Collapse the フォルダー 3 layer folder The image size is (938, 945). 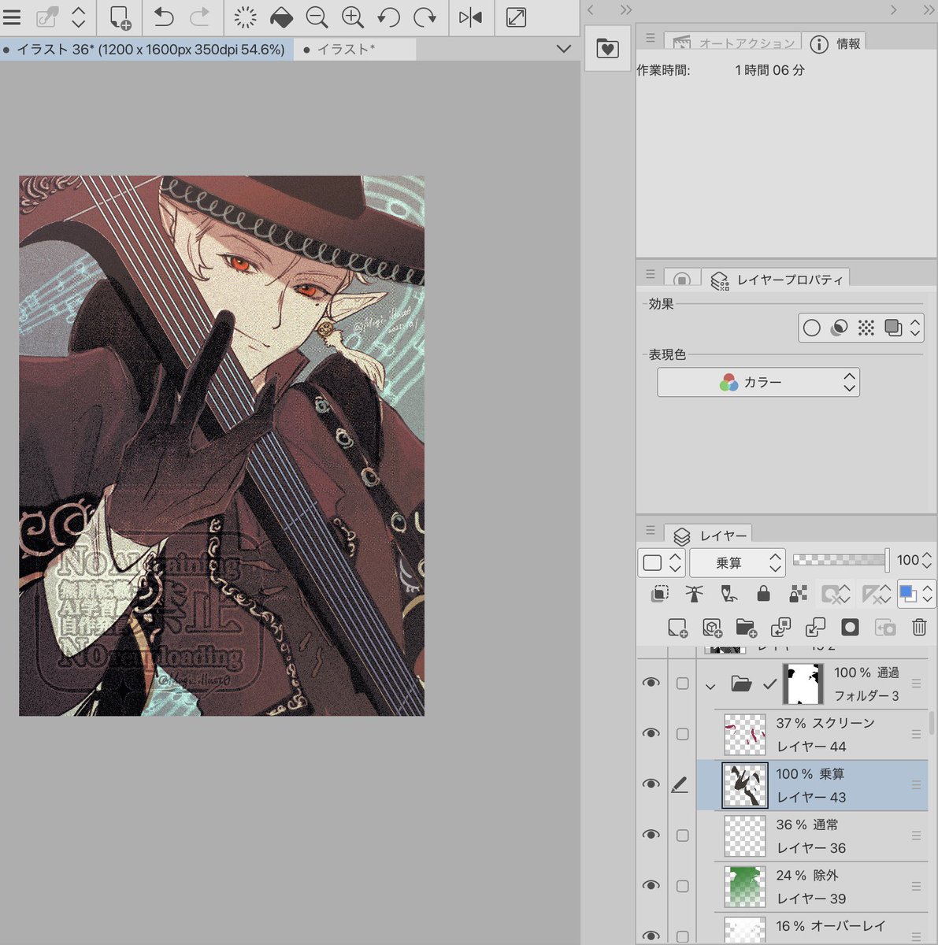coord(710,685)
